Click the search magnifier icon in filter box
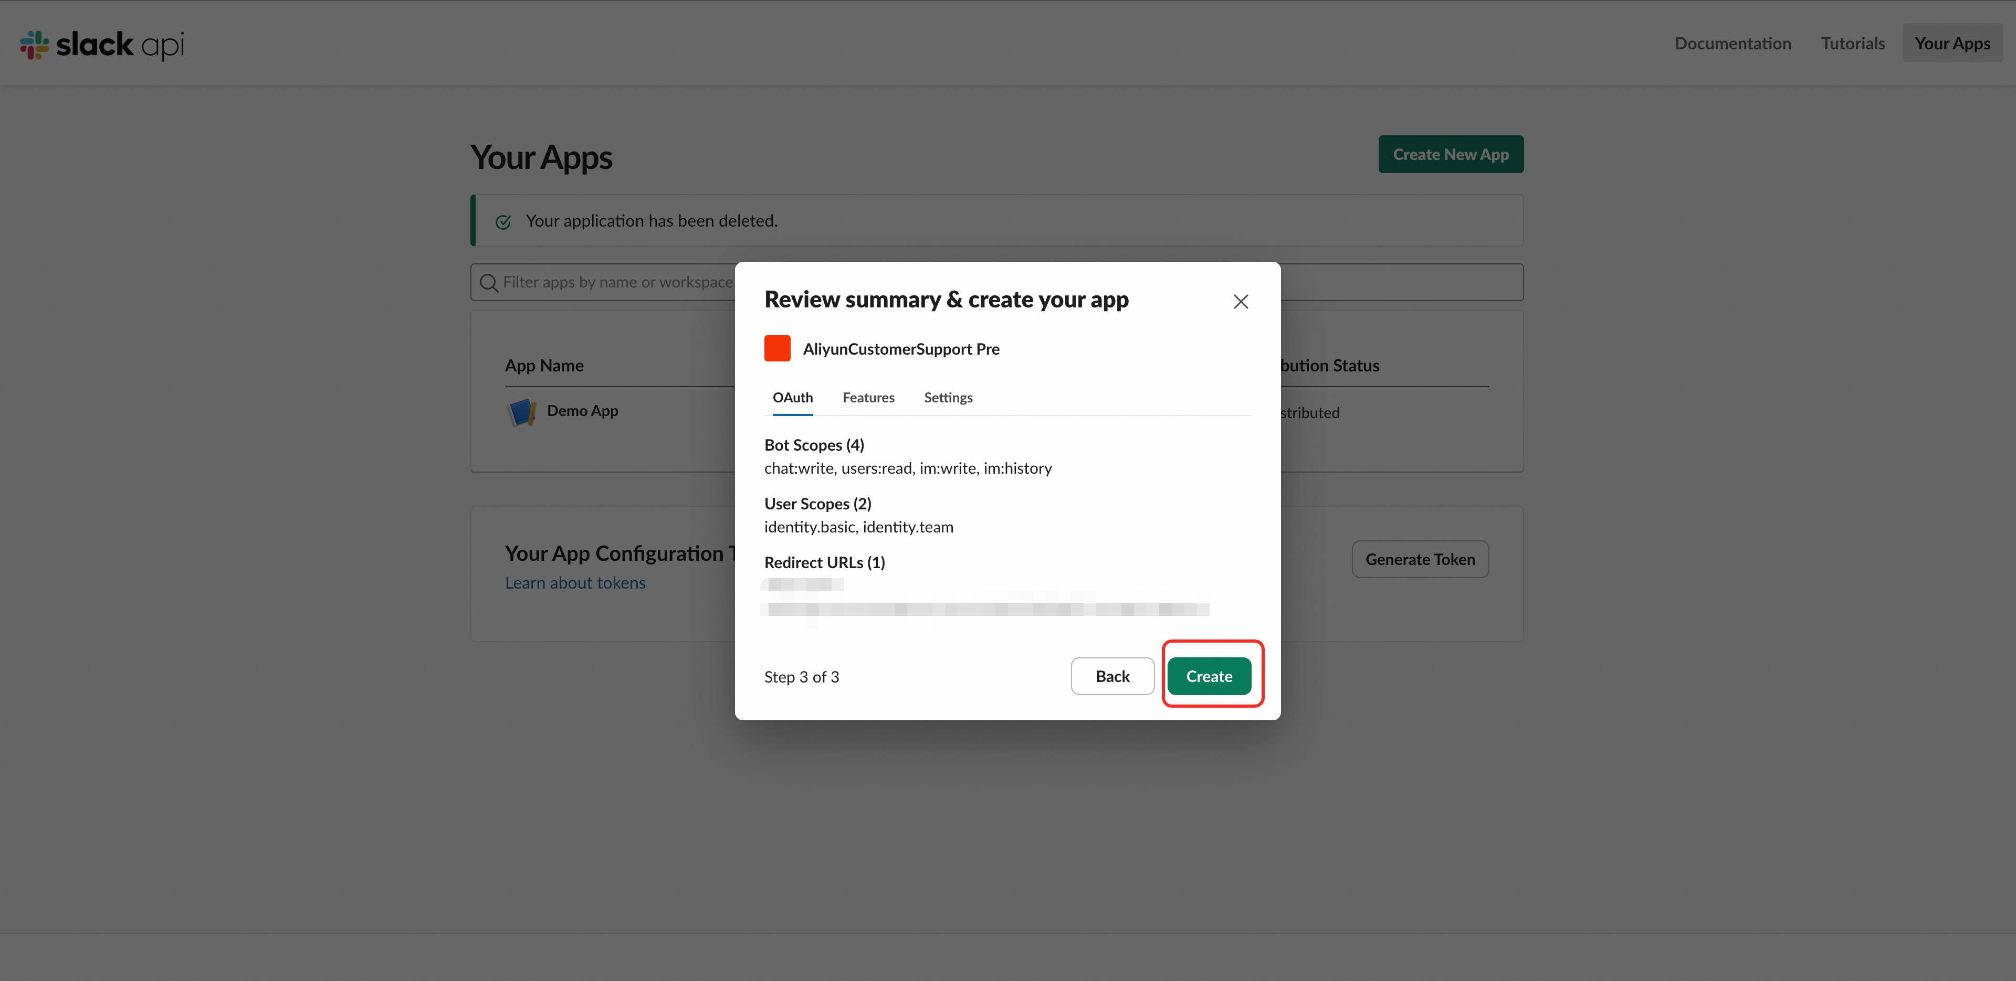The width and height of the screenshot is (2016, 981). click(489, 282)
